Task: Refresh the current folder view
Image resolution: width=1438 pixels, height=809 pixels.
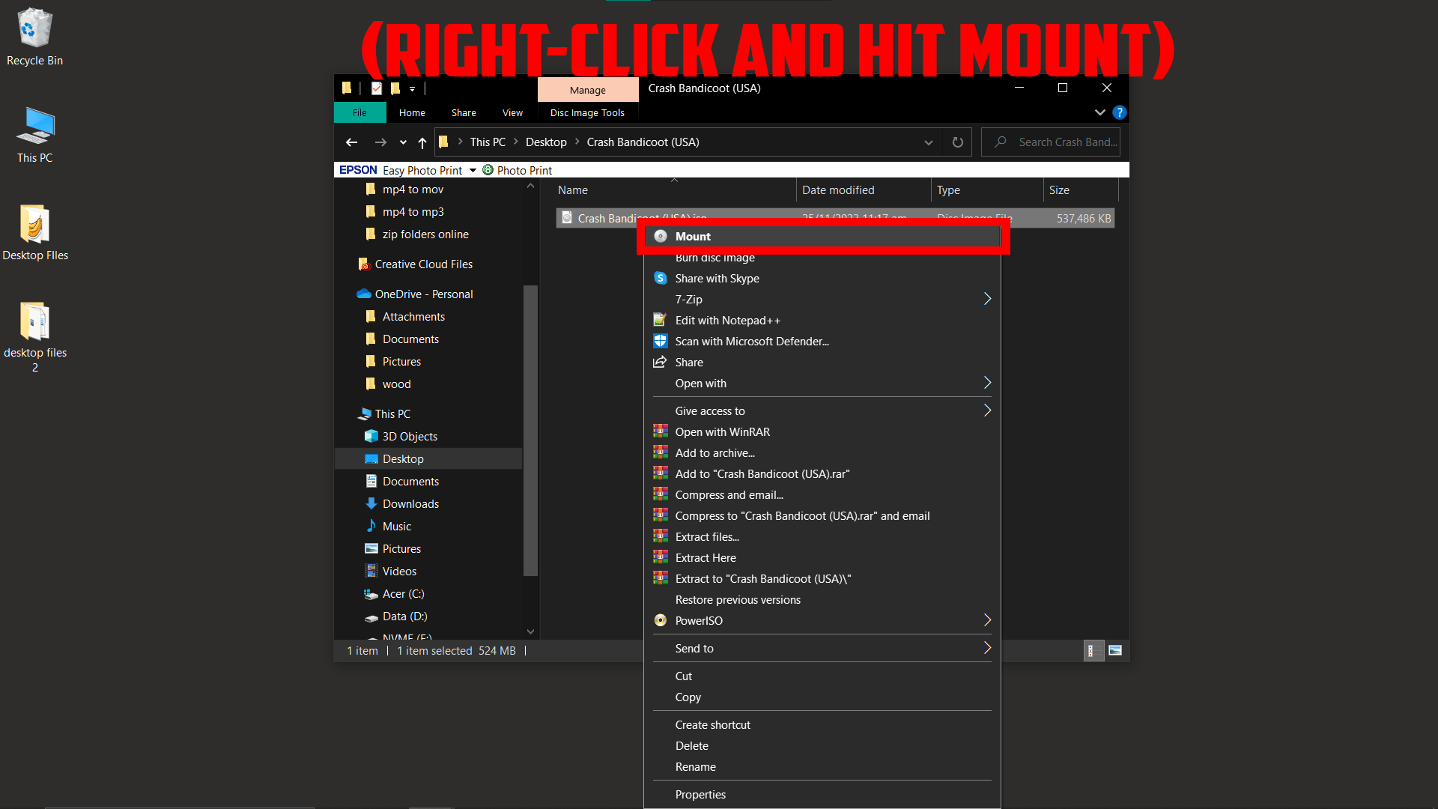Action: point(956,142)
